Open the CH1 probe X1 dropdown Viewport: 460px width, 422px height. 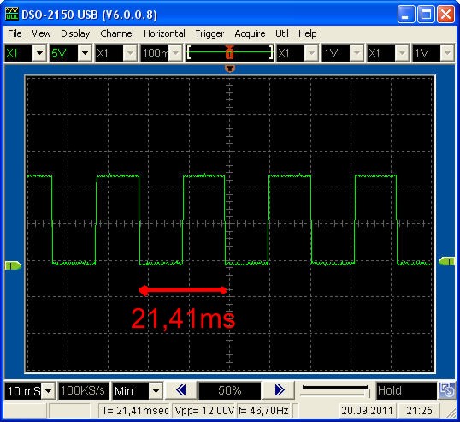(x=40, y=53)
